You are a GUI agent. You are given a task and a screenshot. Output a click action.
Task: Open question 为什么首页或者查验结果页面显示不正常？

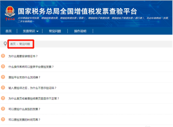pos(34,98)
